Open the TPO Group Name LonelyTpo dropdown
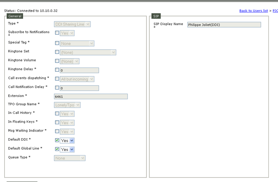 click(67, 105)
